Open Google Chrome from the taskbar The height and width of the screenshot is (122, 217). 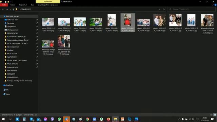87,119
